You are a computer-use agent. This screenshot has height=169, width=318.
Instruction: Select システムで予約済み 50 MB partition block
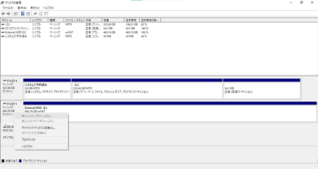(47, 88)
